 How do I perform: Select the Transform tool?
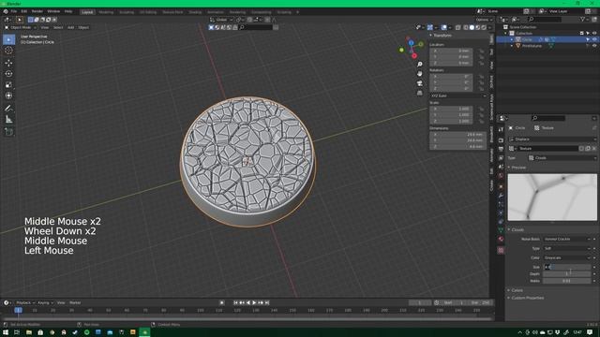click(8, 95)
